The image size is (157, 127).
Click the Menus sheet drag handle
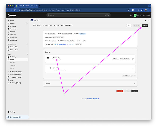(51, 58)
